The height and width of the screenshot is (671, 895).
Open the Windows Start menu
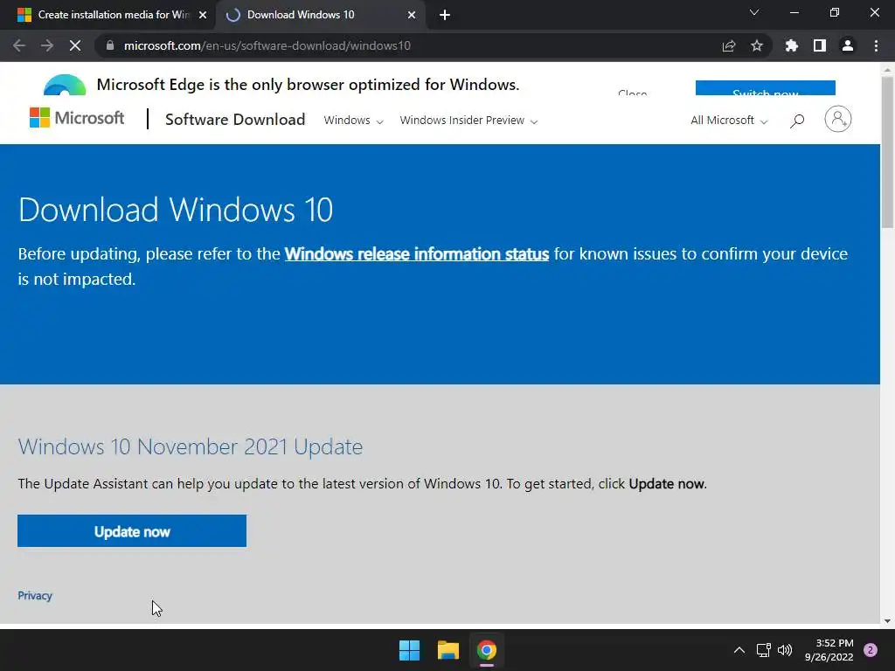(x=409, y=650)
